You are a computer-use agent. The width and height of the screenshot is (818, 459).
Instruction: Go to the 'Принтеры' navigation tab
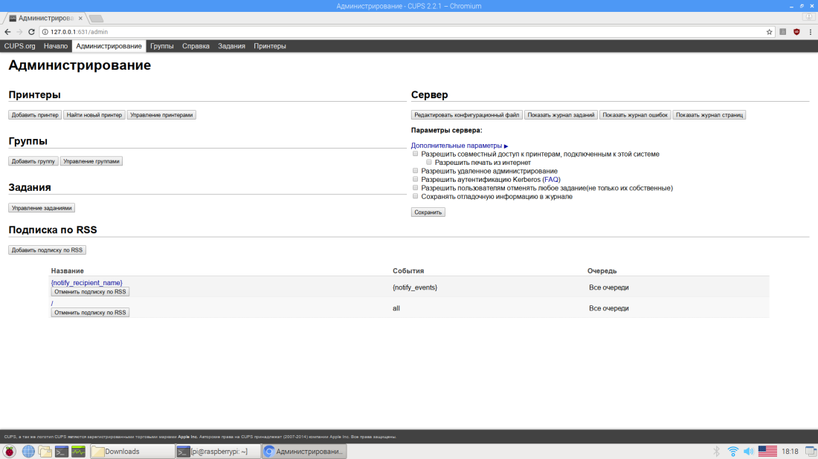(269, 46)
